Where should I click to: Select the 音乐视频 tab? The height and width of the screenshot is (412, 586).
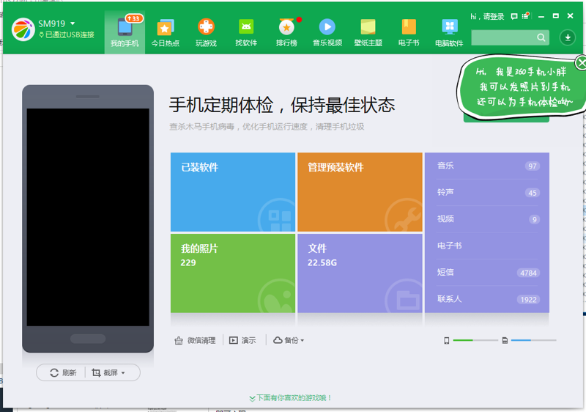pyautogui.click(x=327, y=32)
